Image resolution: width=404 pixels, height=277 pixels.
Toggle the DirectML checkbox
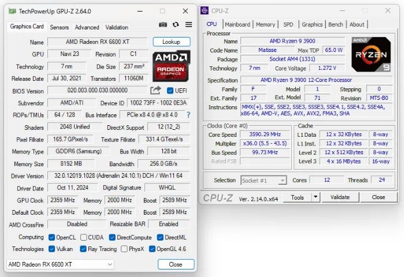160,237
